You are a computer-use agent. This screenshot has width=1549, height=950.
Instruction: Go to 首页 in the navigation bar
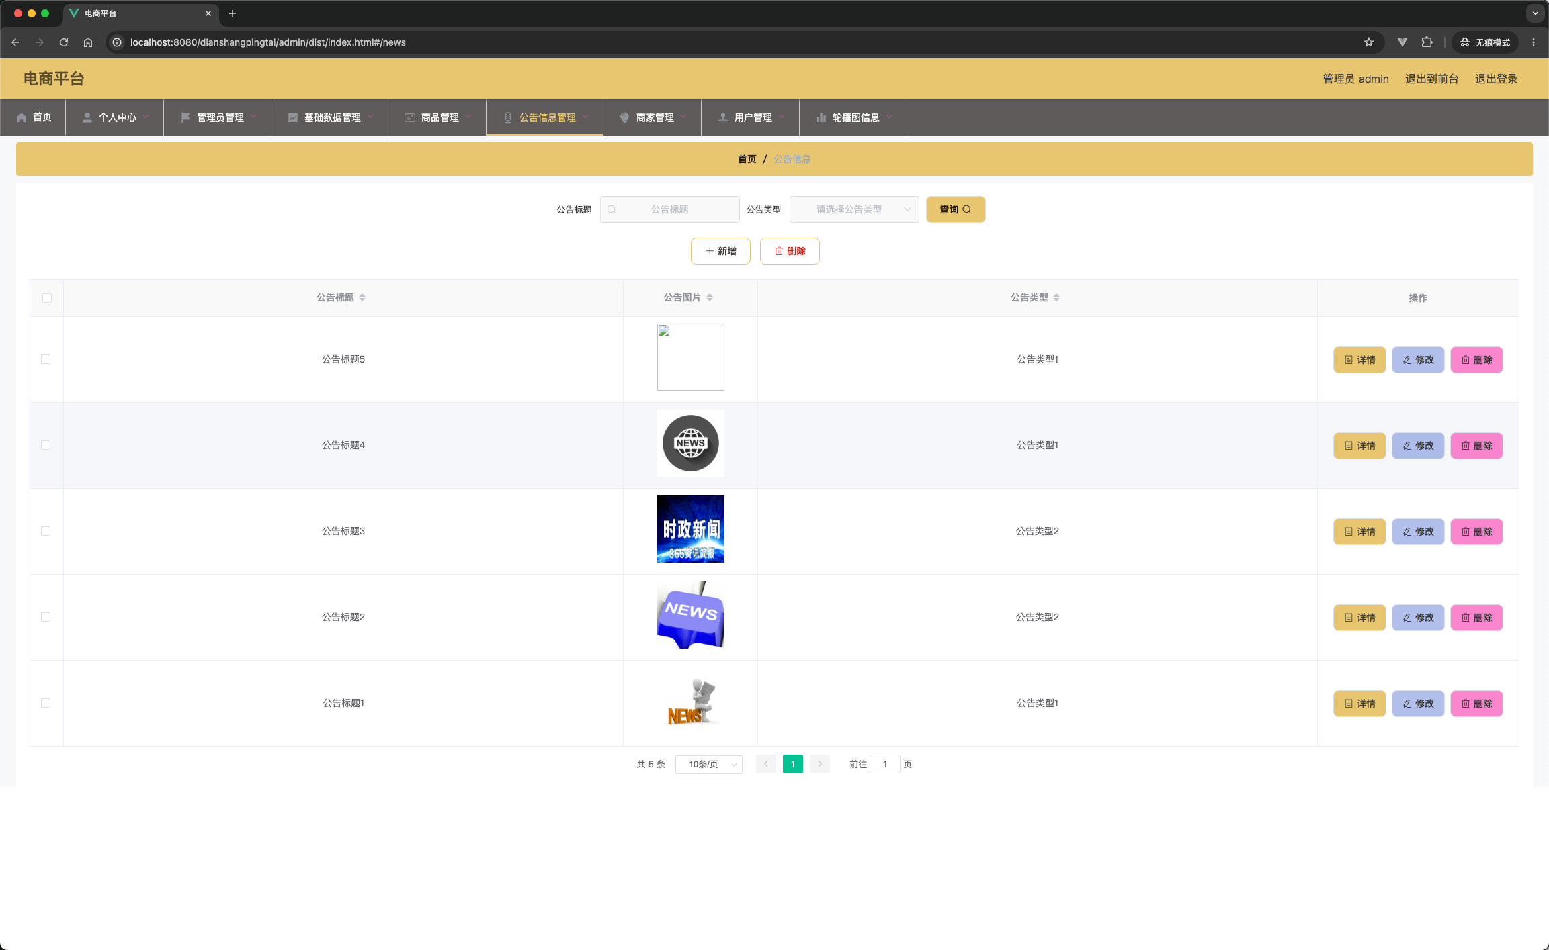(x=42, y=117)
